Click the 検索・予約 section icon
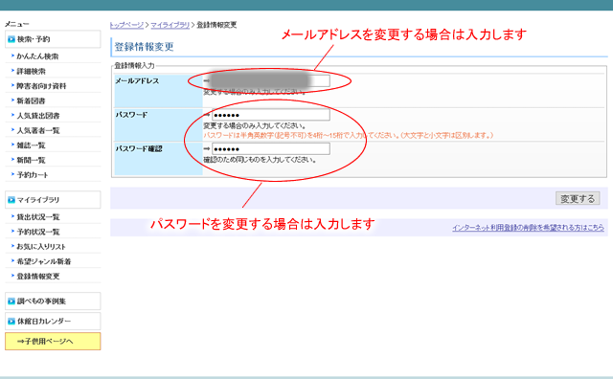The height and width of the screenshot is (379, 613). (x=11, y=39)
